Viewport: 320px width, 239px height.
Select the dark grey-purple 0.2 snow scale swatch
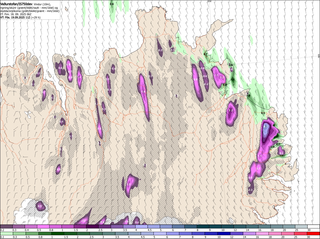point(6,226)
